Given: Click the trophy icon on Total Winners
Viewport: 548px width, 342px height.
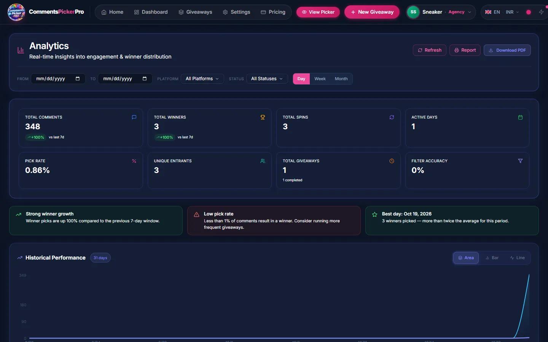Looking at the screenshot, I should coord(263,117).
